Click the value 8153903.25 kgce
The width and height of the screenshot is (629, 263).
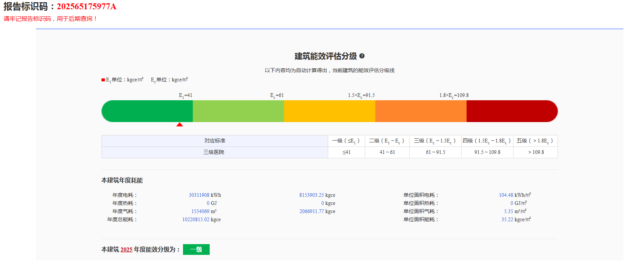click(317, 195)
